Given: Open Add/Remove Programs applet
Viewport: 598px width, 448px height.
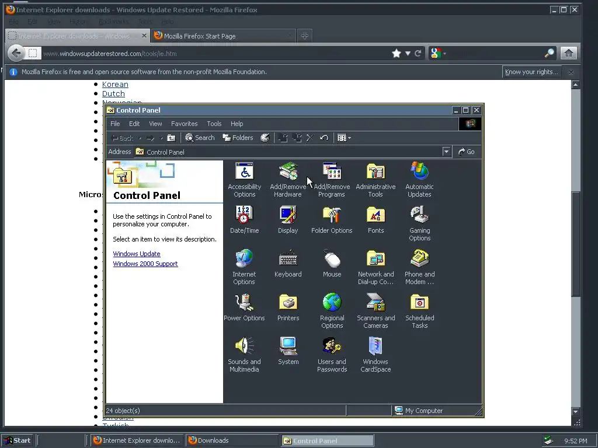Looking at the screenshot, I should (x=332, y=180).
